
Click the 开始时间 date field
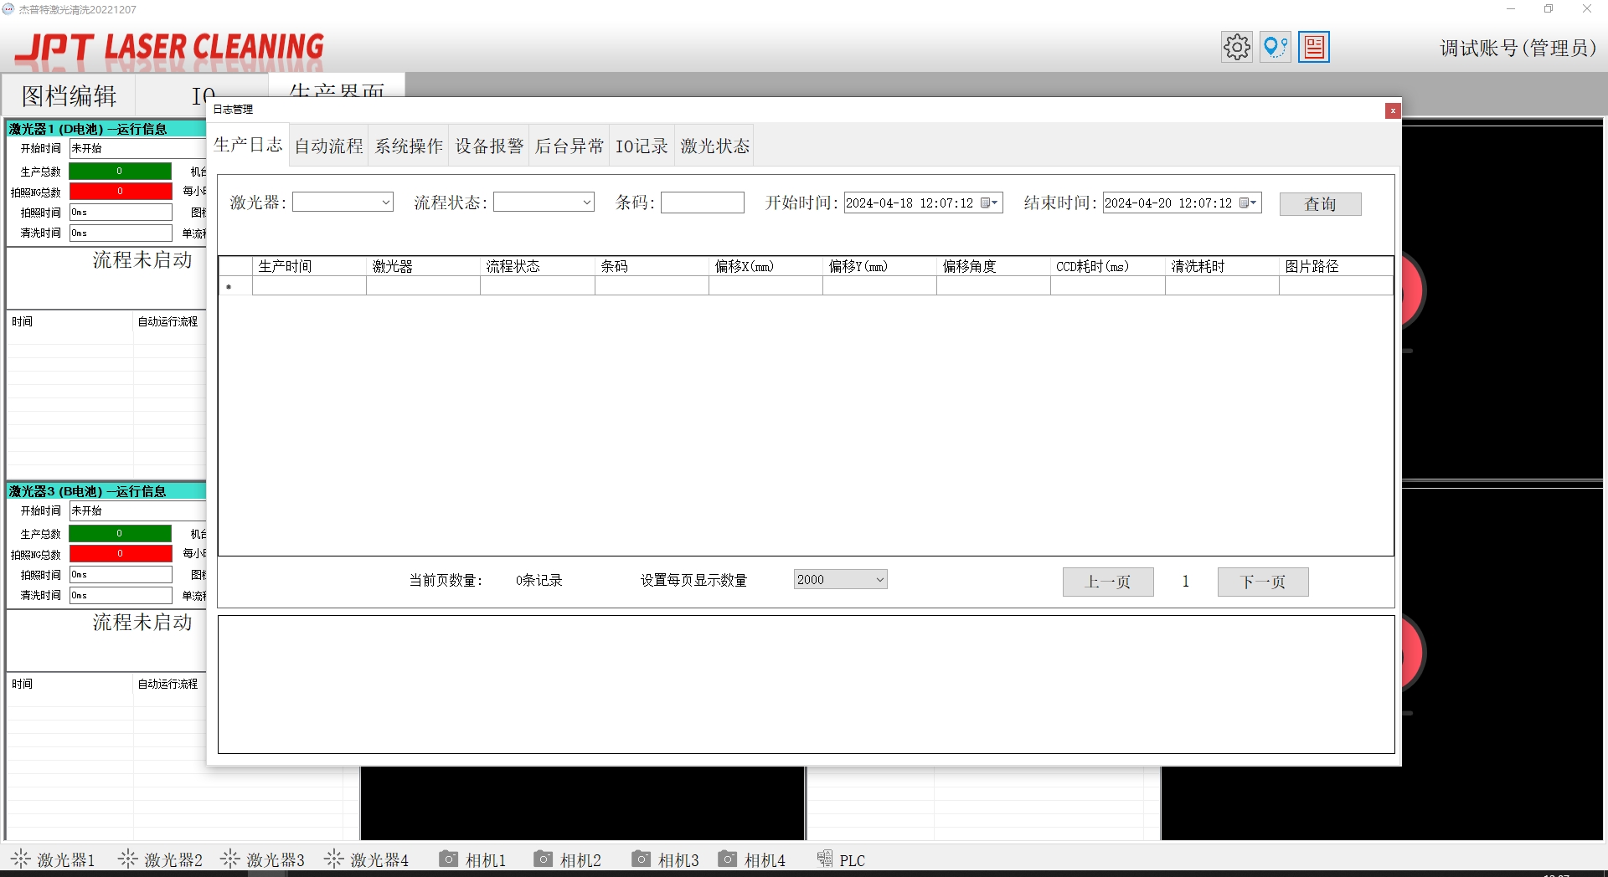pyautogui.click(x=923, y=203)
